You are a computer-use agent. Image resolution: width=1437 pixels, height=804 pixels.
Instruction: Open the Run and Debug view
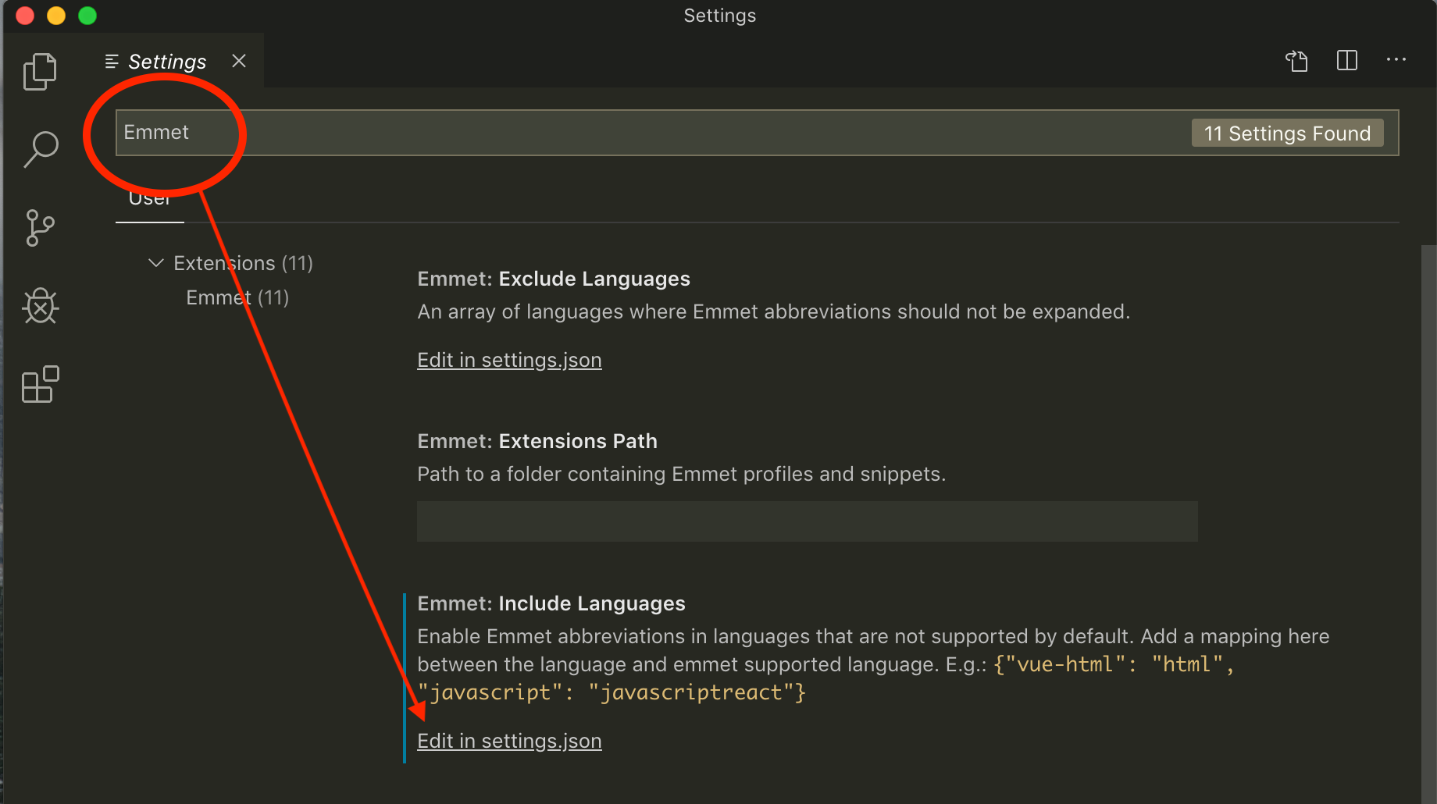[x=40, y=306]
